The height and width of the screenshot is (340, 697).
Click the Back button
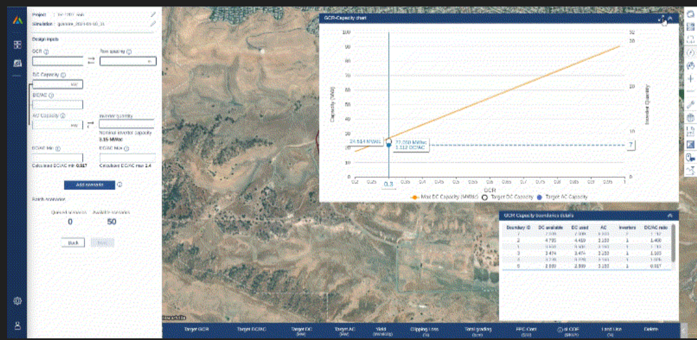tap(73, 243)
